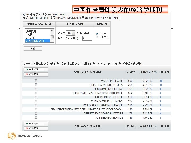191x143 pixels.
Task: Click percentage value 7.330 %
Action: coord(147,81)
